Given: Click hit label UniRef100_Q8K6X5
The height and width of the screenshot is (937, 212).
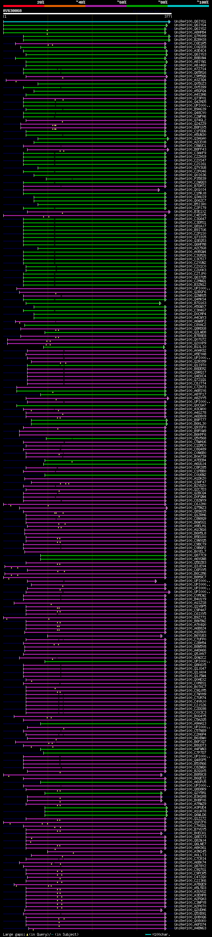Looking at the screenshot, I should 190,665.
